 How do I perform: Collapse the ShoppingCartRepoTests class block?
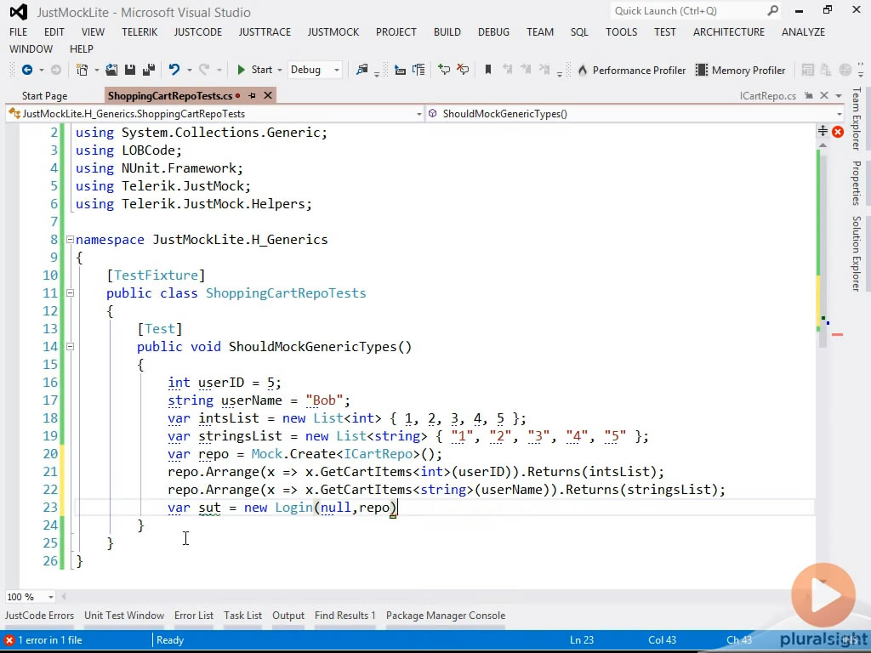70,293
